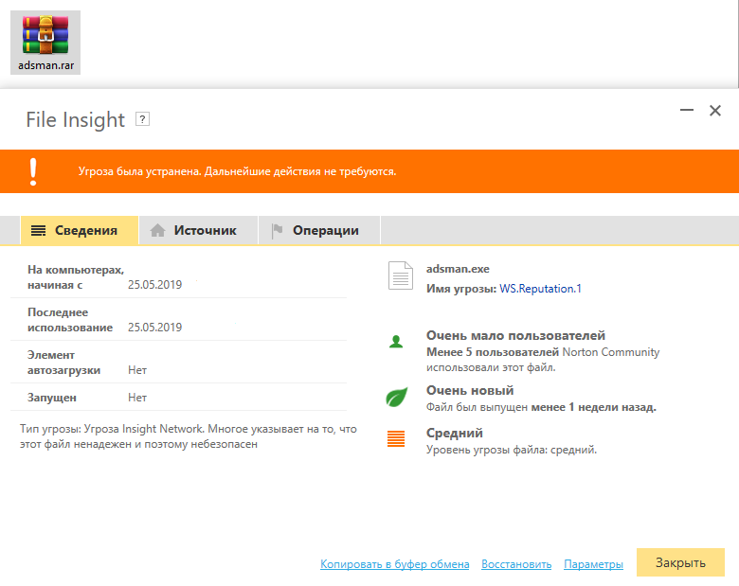Click the 'Угроза была устранена' banner message

tap(237, 171)
